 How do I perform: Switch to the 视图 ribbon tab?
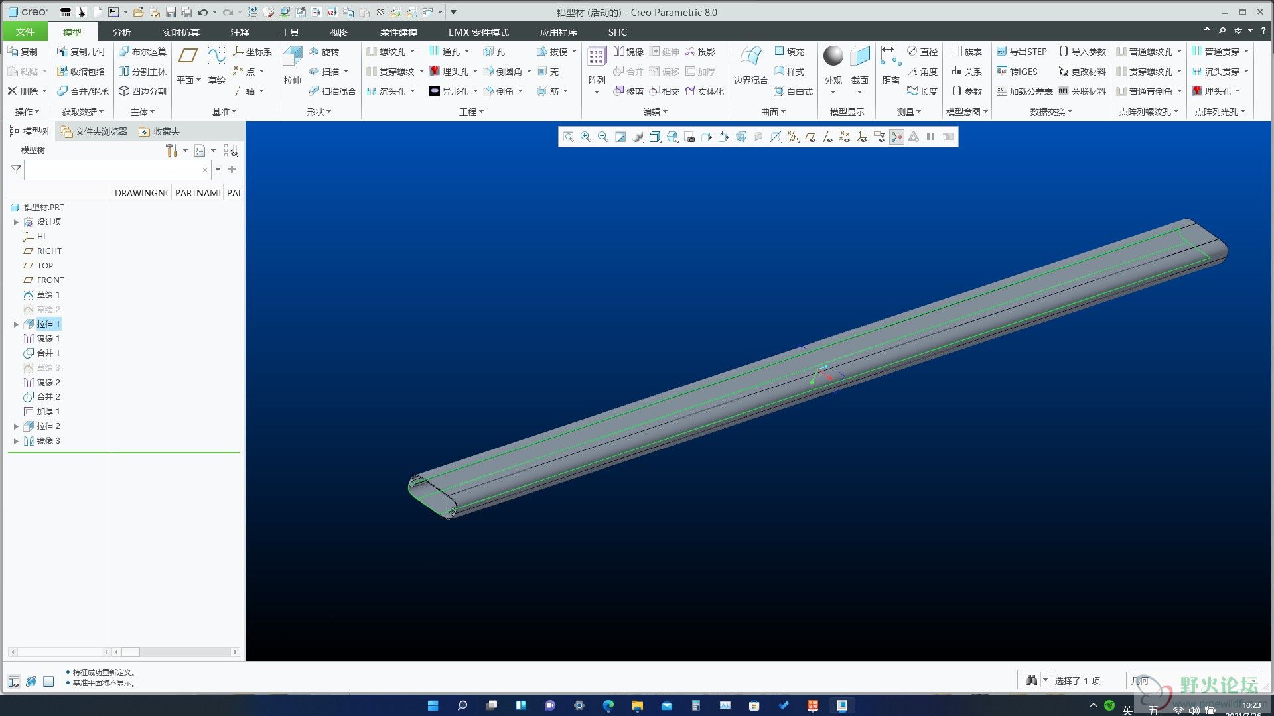pos(339,32)
